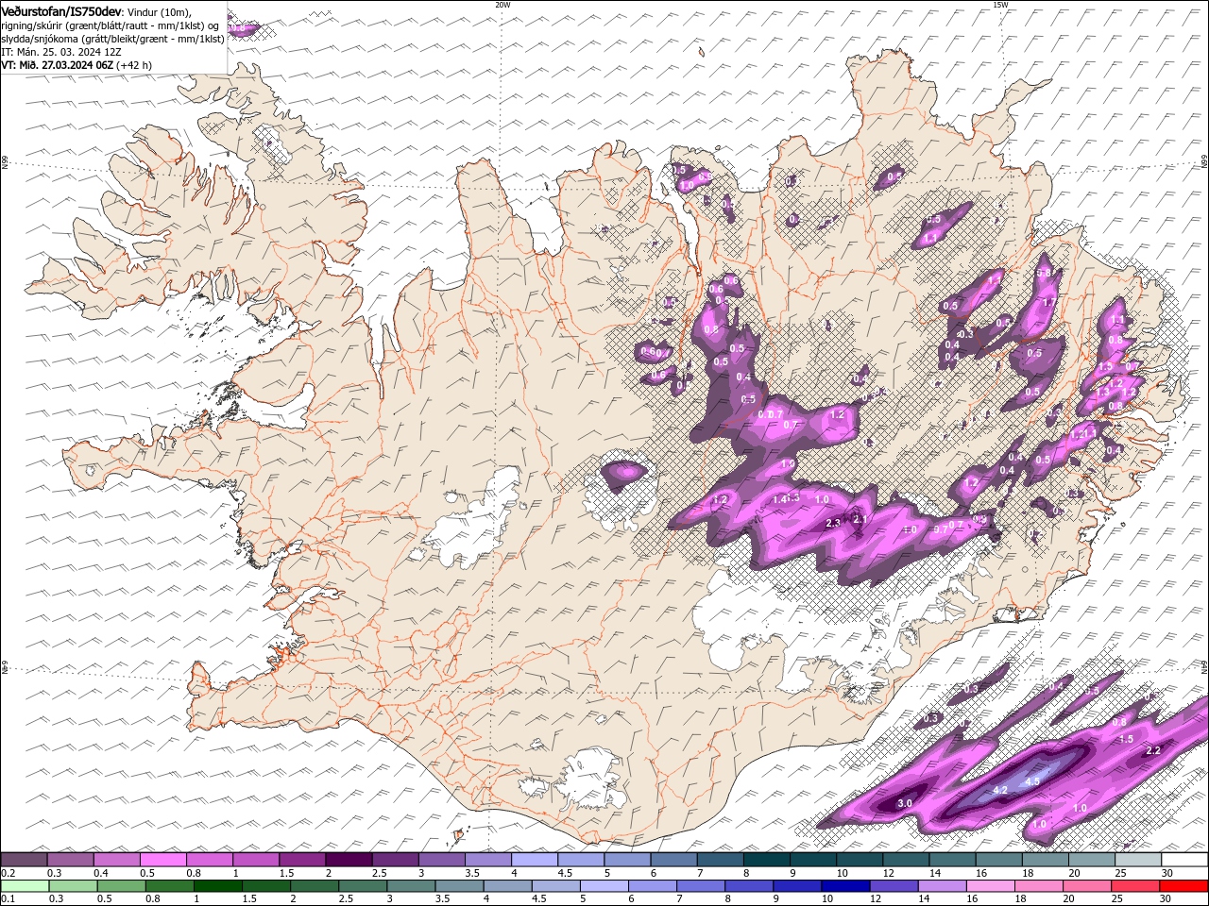
Task: Click the 0.1 label in the rain legend row
Action: pyautogui.click(x=7, y=899)
